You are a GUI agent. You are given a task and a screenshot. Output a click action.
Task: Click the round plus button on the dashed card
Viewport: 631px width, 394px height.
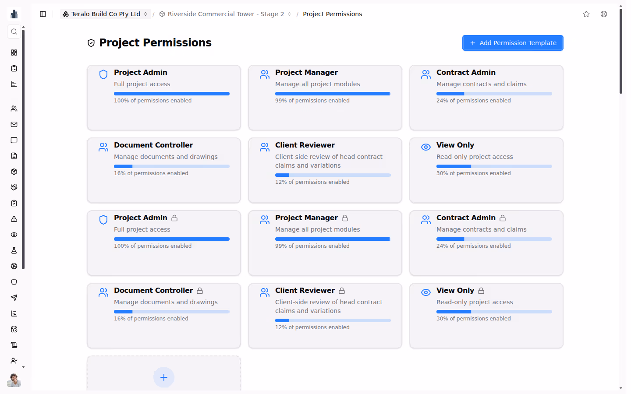(164, 377)
